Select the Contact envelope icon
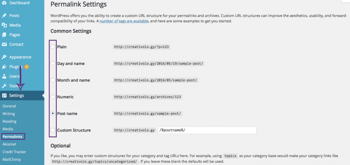 (x=4, y=44)
